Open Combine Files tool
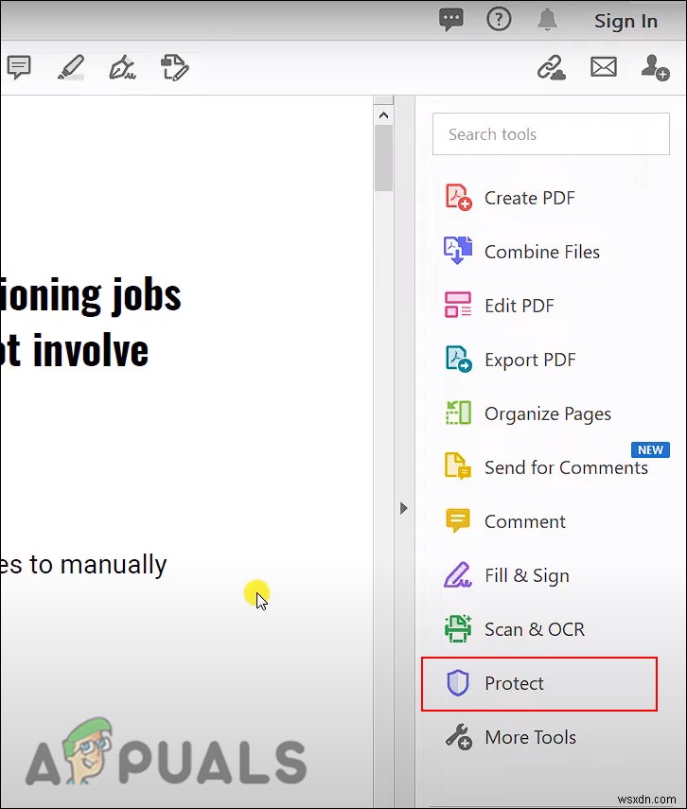 521,252
